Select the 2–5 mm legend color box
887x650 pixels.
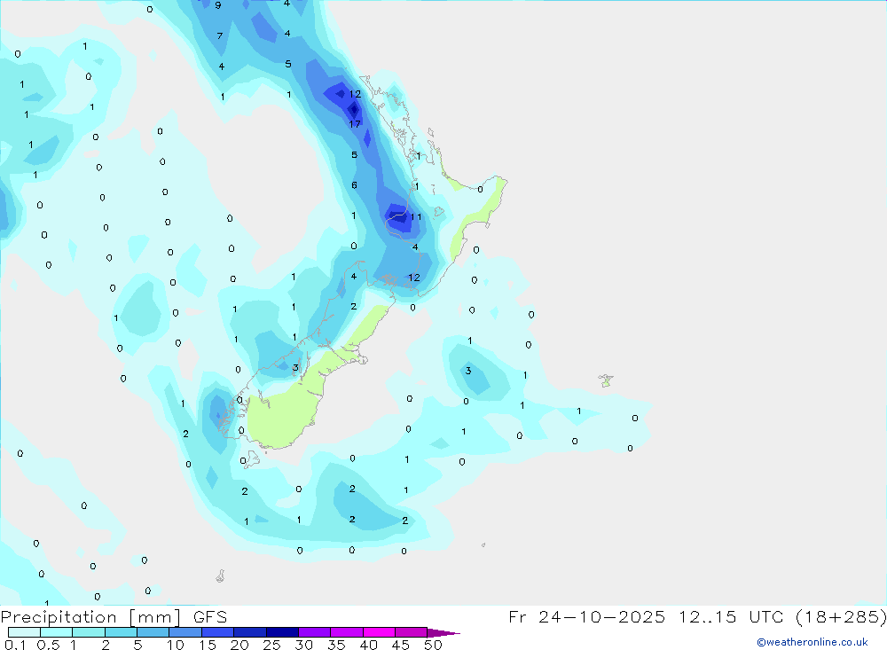coord(121,632)
